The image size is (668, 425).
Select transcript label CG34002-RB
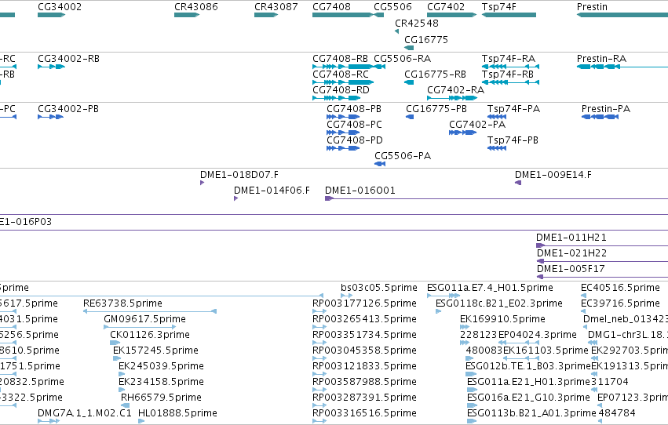(68, 59)
